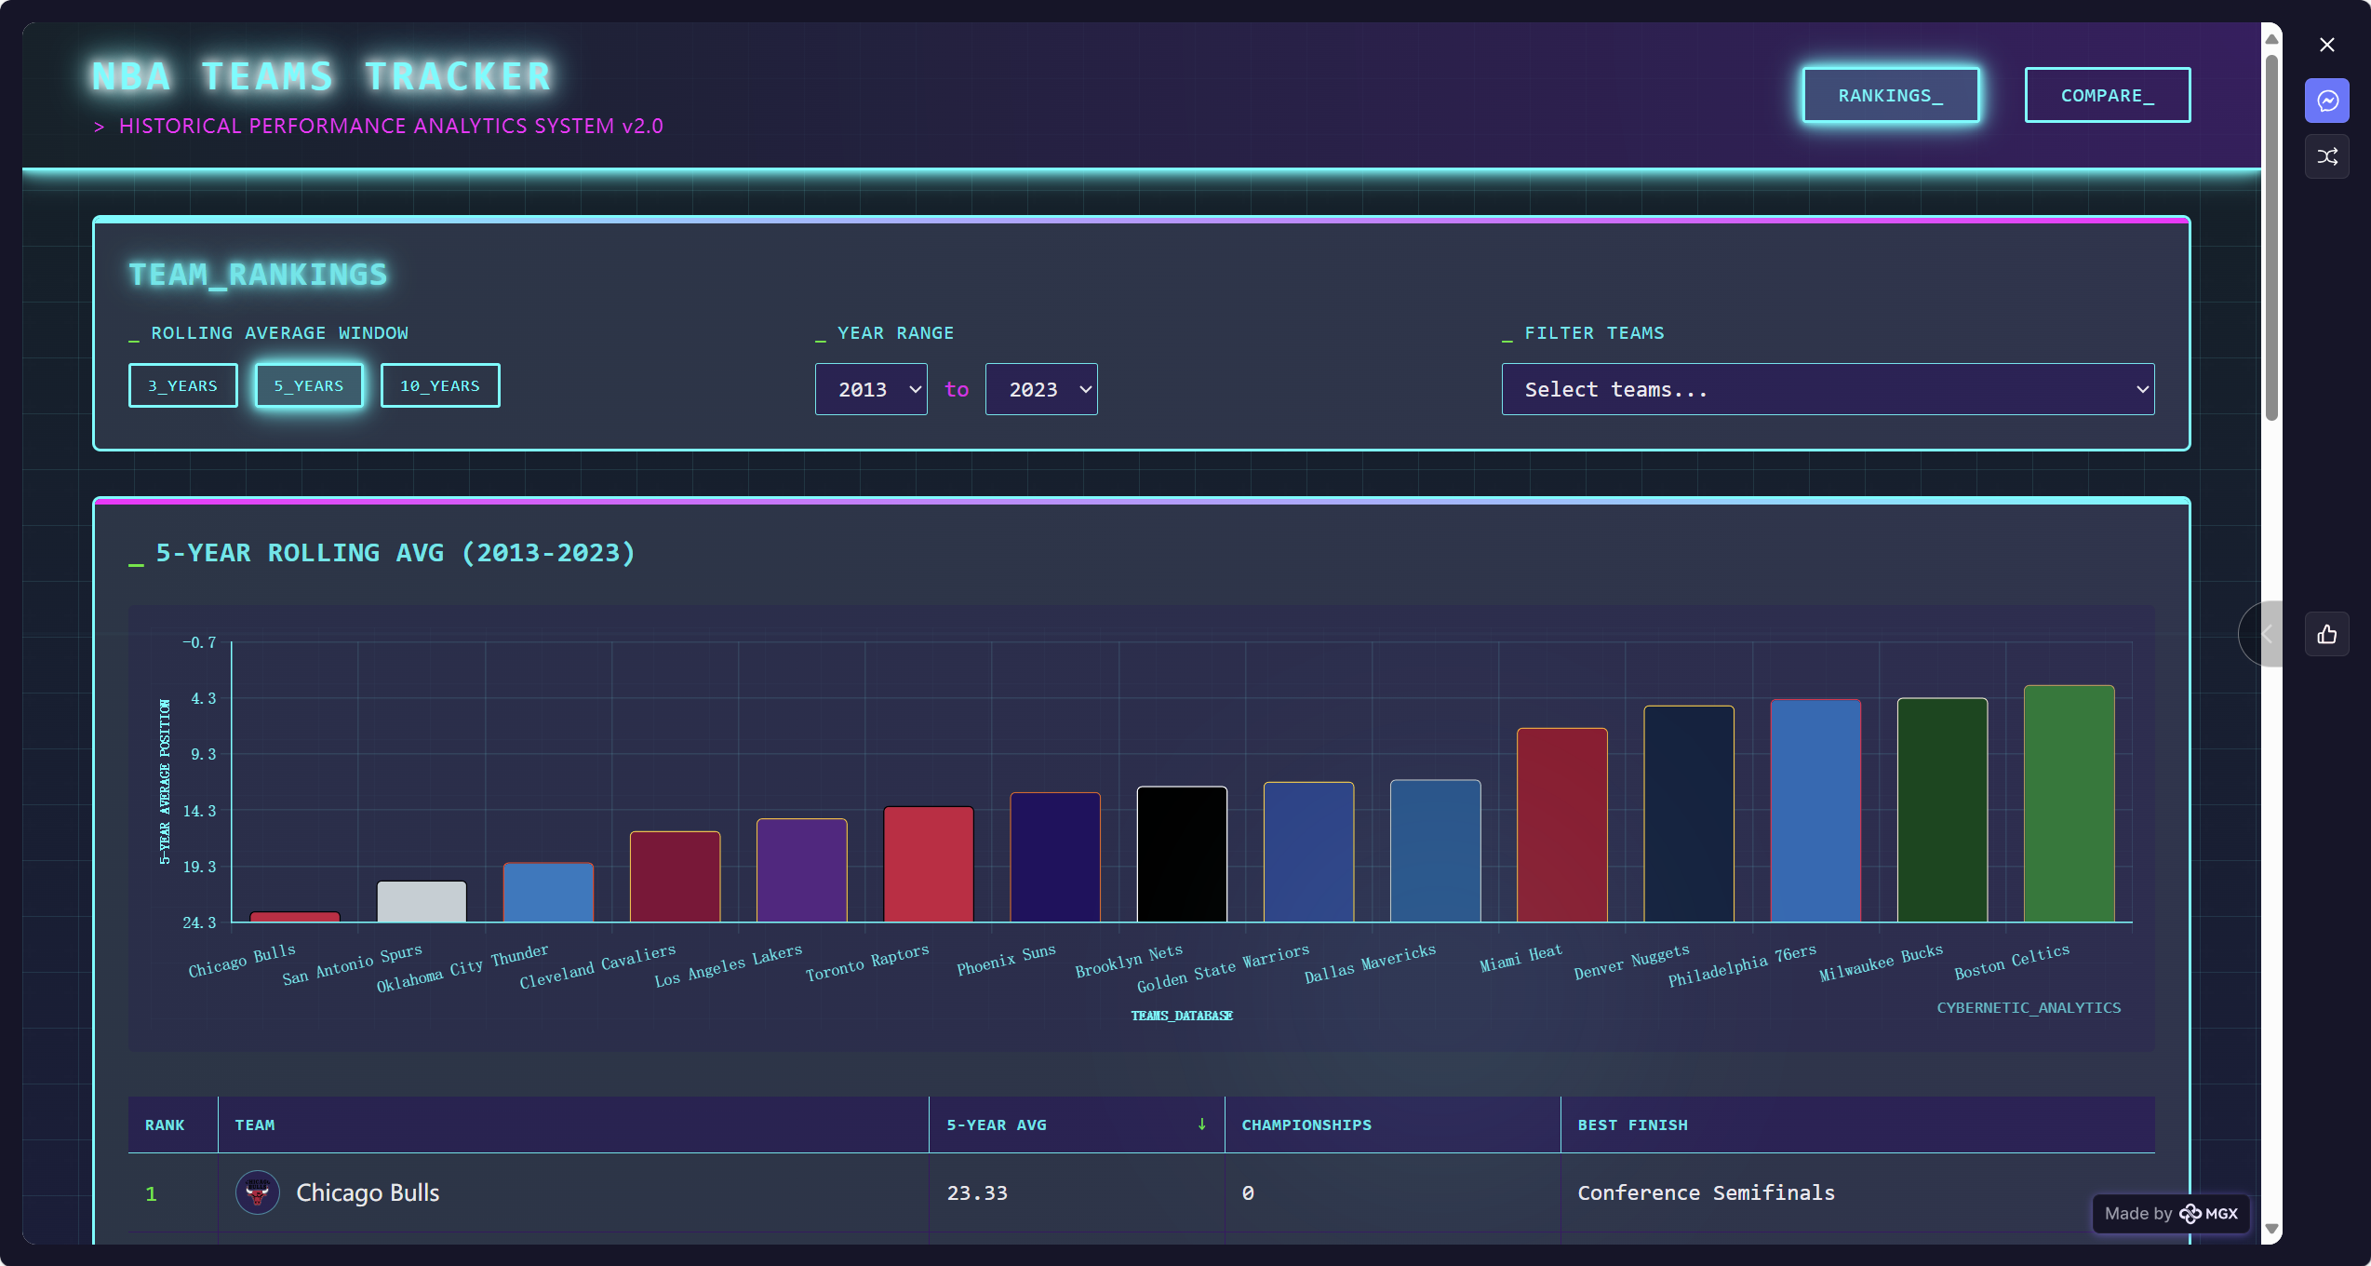
Task: Open the start year 2013 dropdown
Action: pyautogui.click(x=871, y=389)
